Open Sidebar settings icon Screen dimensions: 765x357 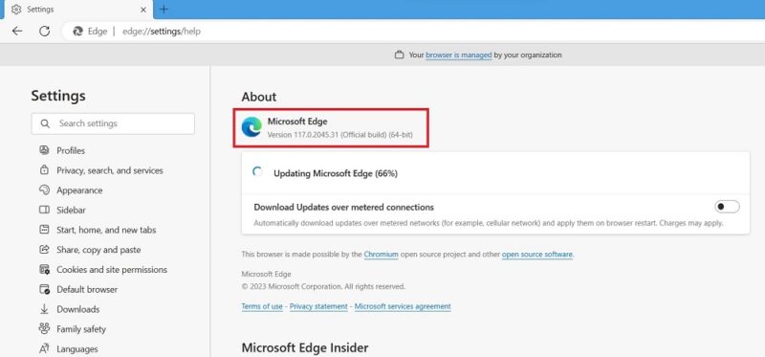click(x=44, y=210)
